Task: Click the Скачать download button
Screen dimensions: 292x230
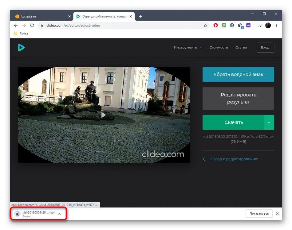Action: pos(233,122)
